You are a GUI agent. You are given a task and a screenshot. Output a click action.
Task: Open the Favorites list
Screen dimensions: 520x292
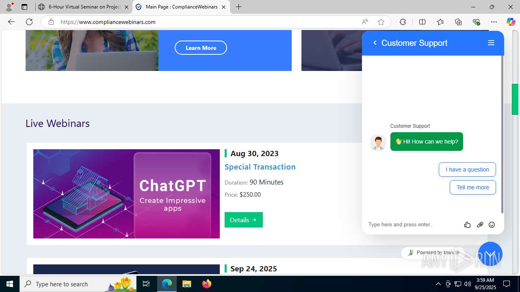pos(440,22)
